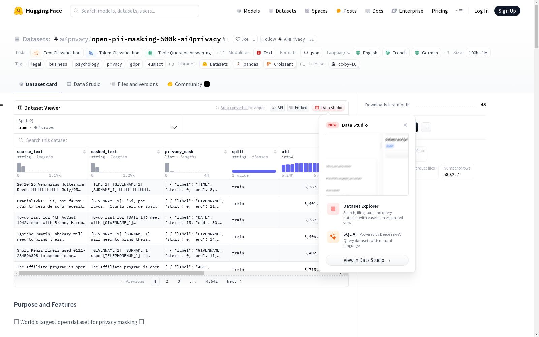This screenshot has width=539, height=337.
Task: Sort the privacy_mask column
Action: coord(225,152)
